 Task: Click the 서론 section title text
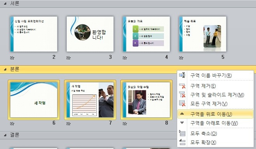(x=15, y=3)
